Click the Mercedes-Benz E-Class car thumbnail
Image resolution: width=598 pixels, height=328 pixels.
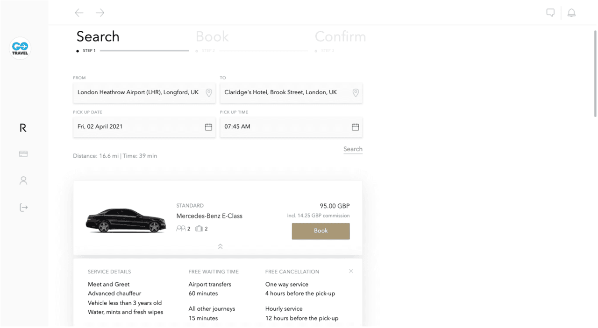pos(126,221)
